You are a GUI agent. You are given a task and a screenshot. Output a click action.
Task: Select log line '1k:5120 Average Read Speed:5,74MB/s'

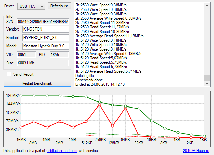point(108,71)
